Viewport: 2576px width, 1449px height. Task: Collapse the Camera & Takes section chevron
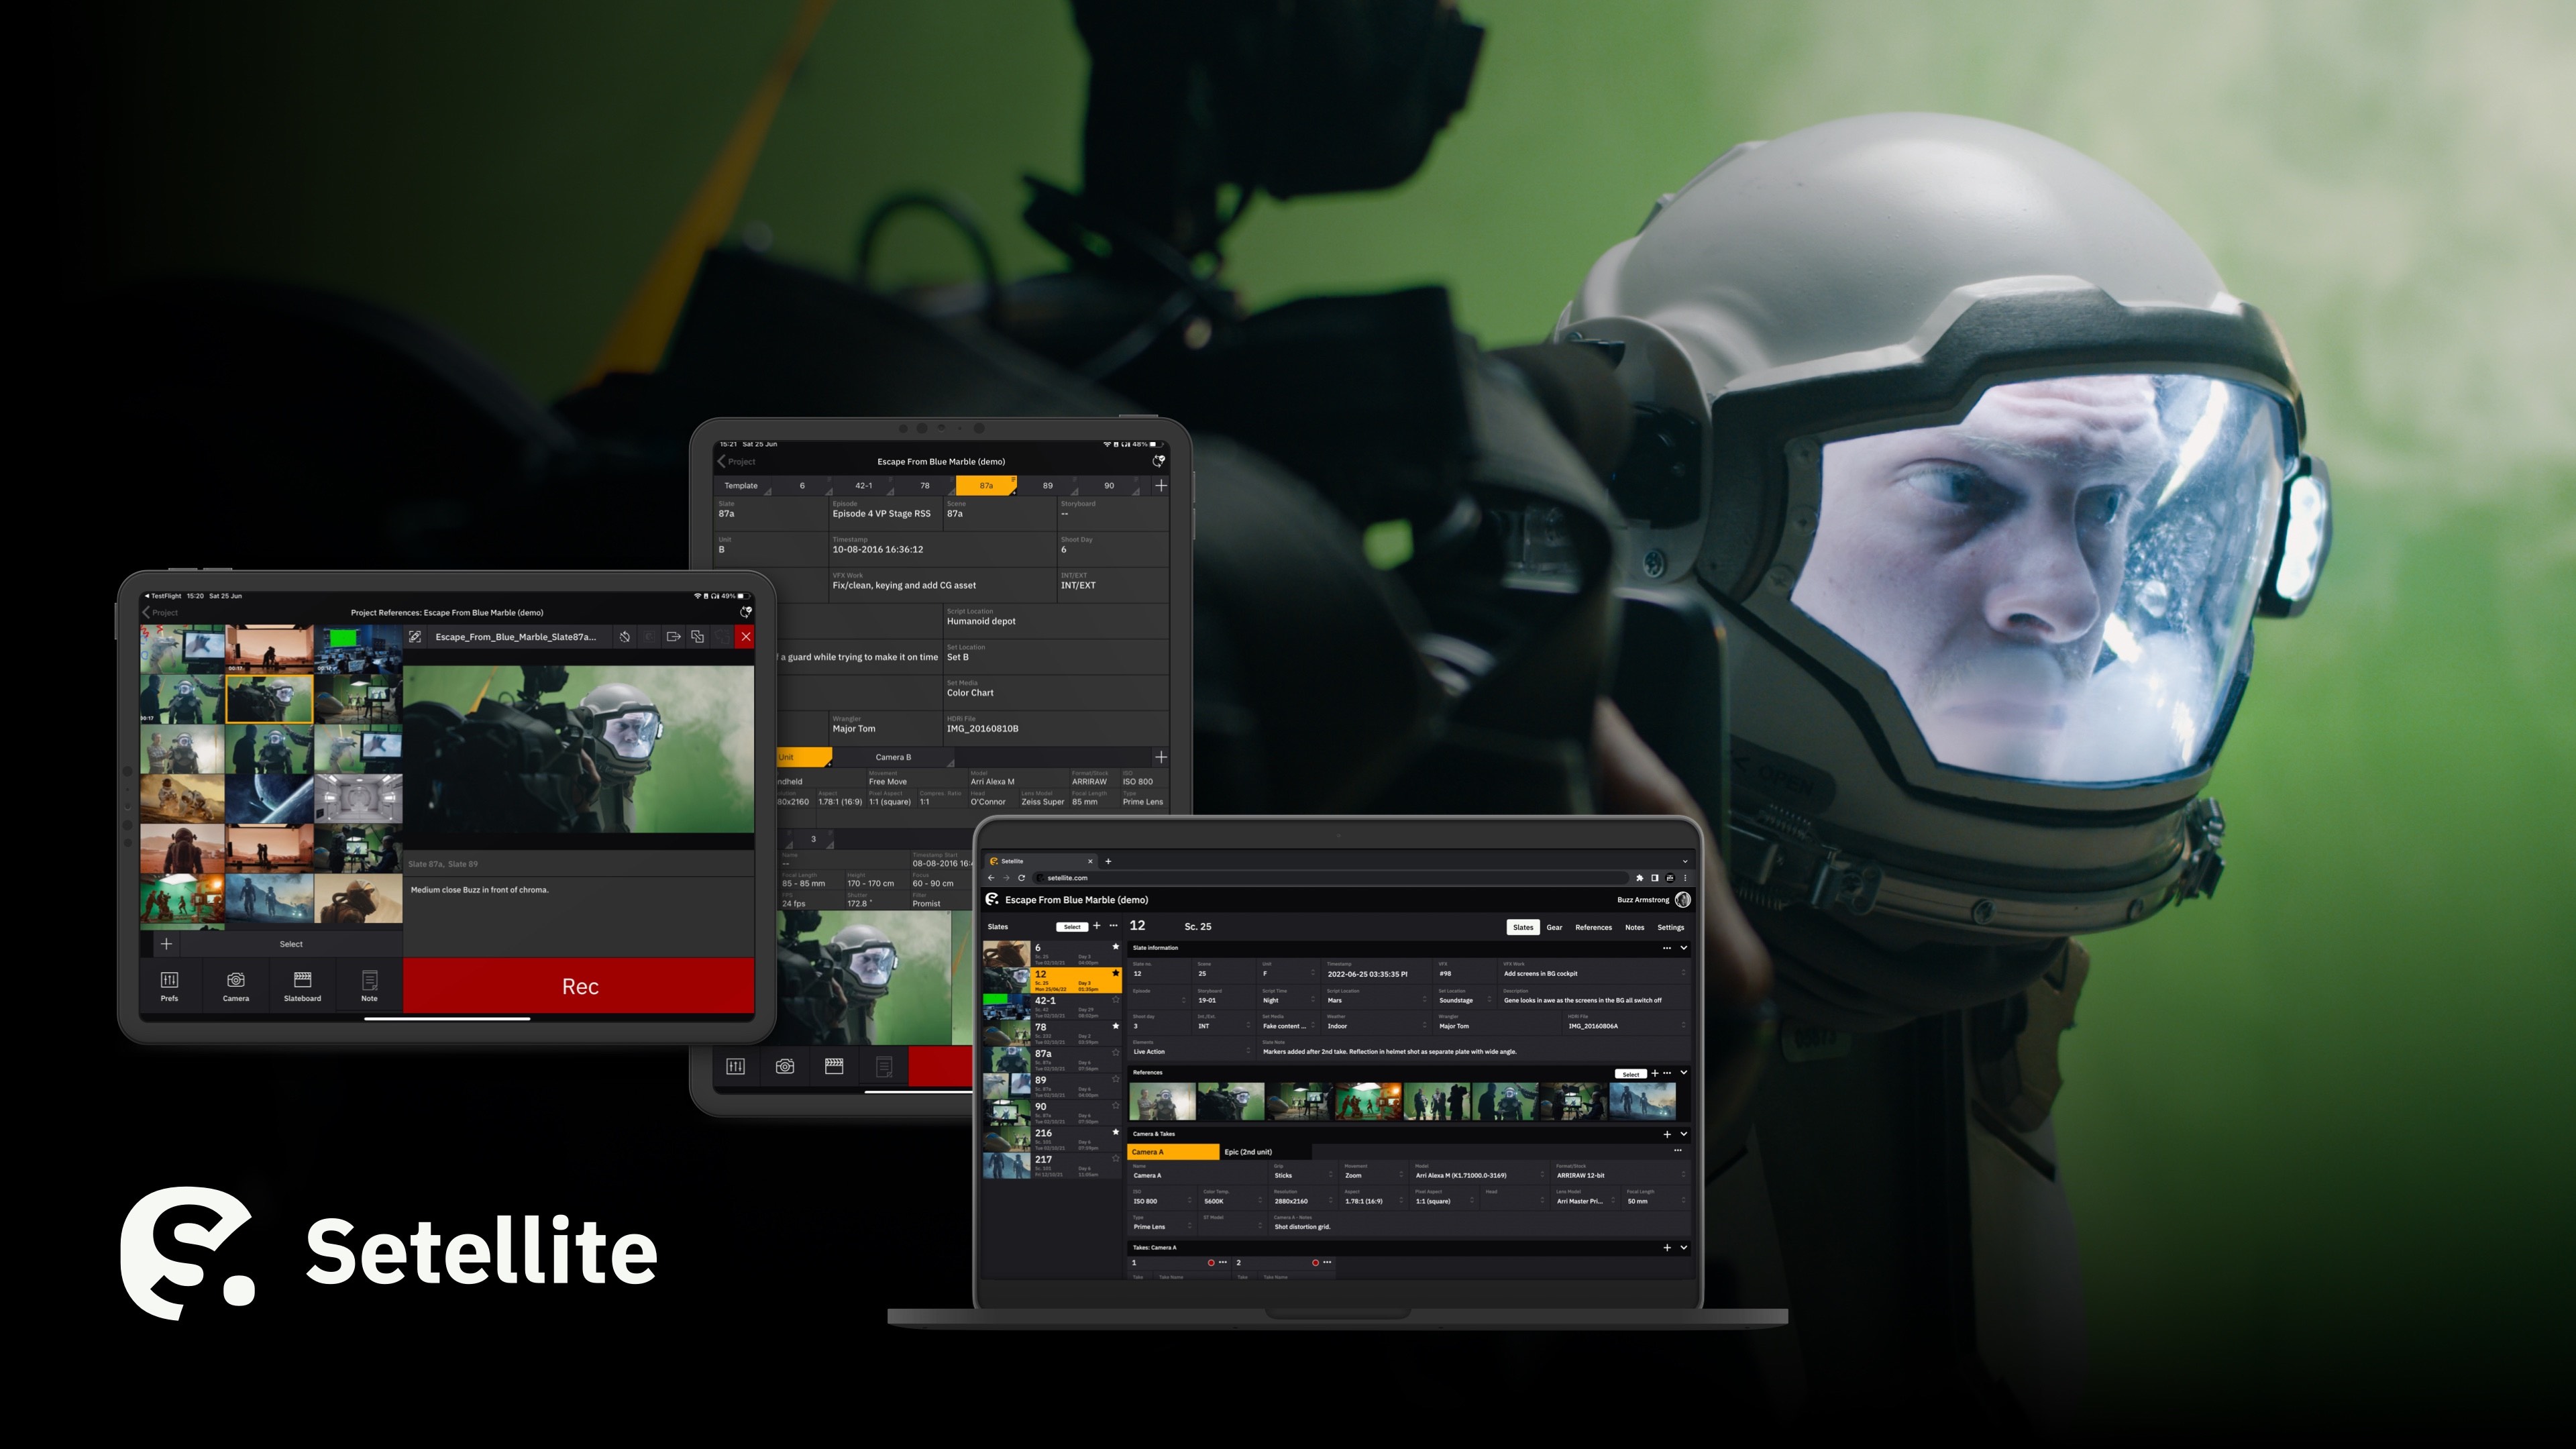tap(1684, 1134)
